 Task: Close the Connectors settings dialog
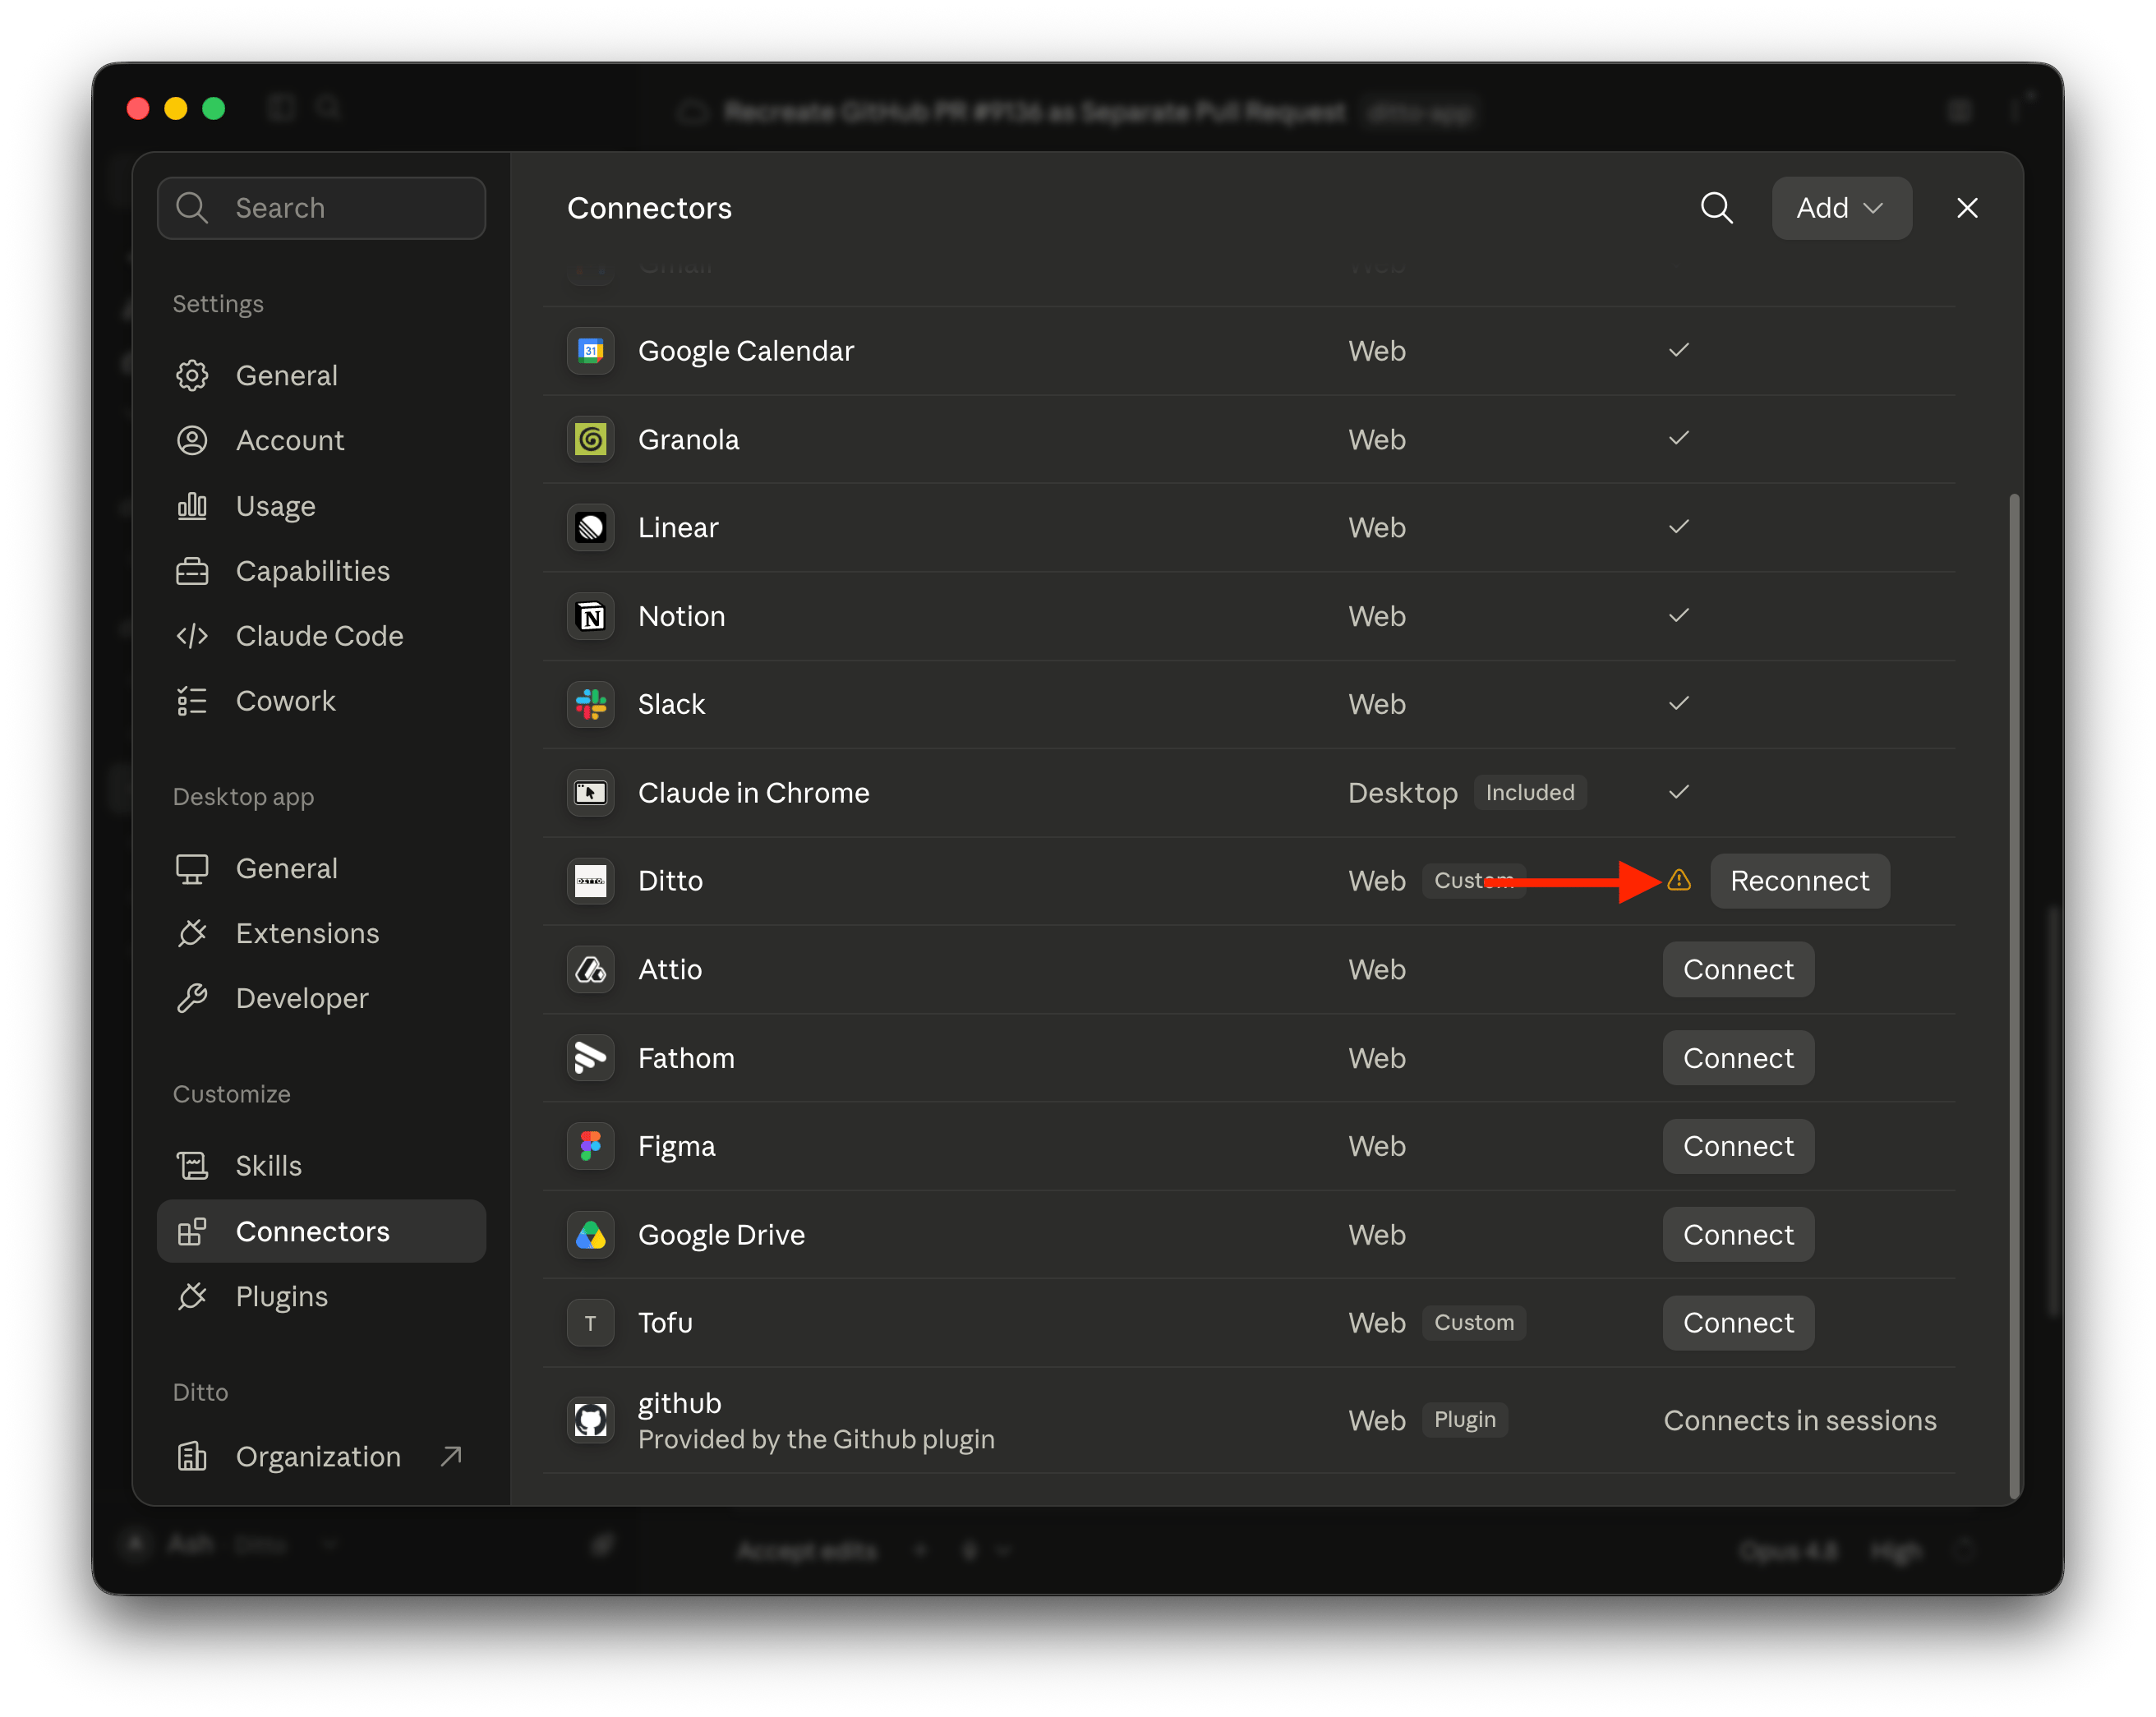tap(1967, 208)
